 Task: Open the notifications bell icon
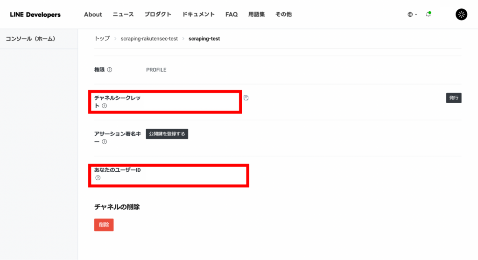(429, 14)
